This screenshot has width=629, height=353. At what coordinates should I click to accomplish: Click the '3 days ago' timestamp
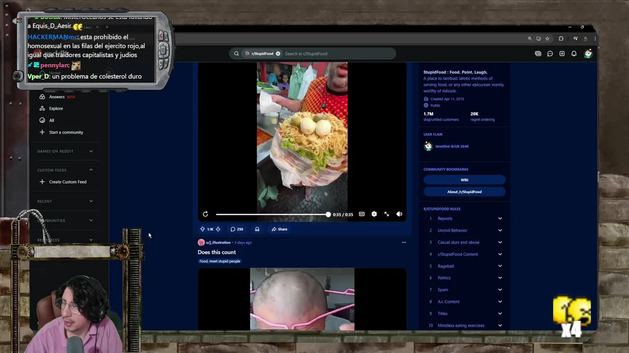pyautogui.click(x=243, y=242)
